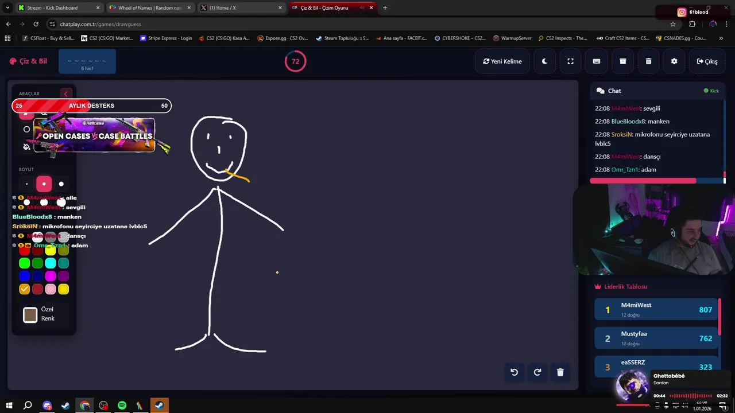The image size is (735, 413).
Task: Open the Windows Start menu
Action: (x=9, y=406)
